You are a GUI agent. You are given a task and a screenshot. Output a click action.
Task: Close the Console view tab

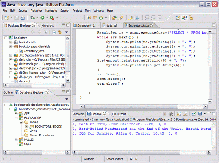(x=105, y=114)
